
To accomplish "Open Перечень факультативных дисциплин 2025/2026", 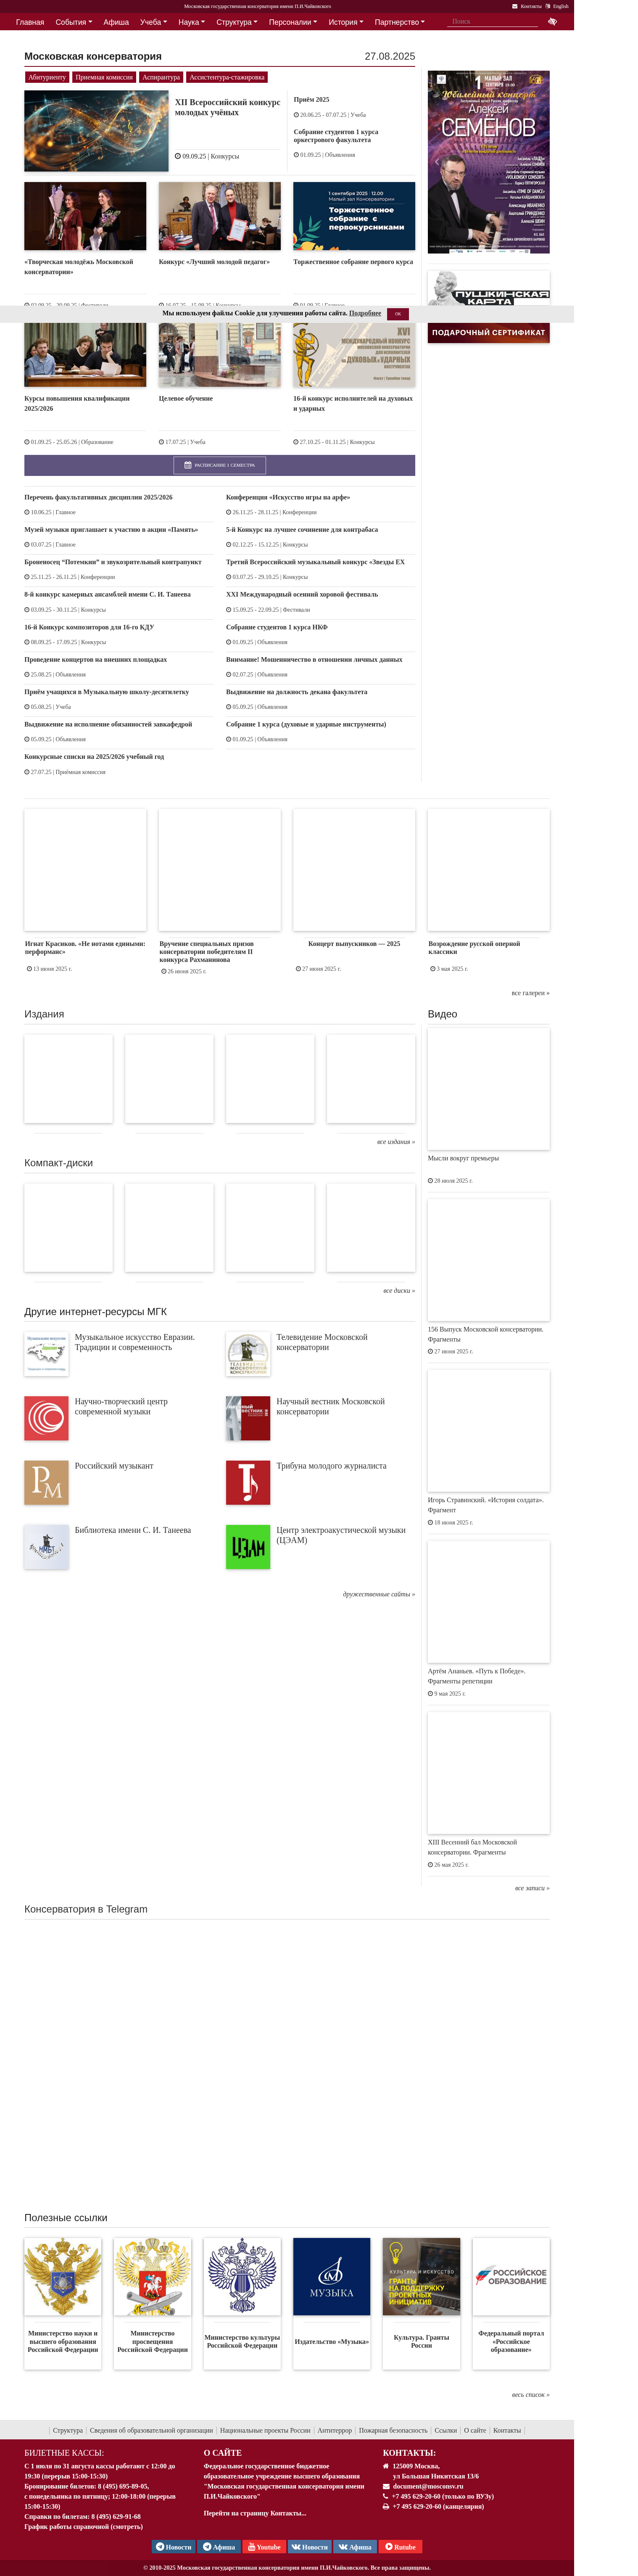I will pyautogui.click(x=98, y=497).
